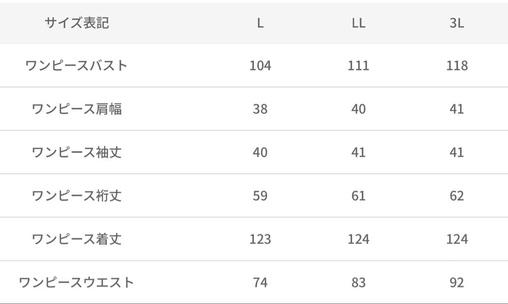Click the waist value 74
This screenshot has width=508, height=304.
260,283
